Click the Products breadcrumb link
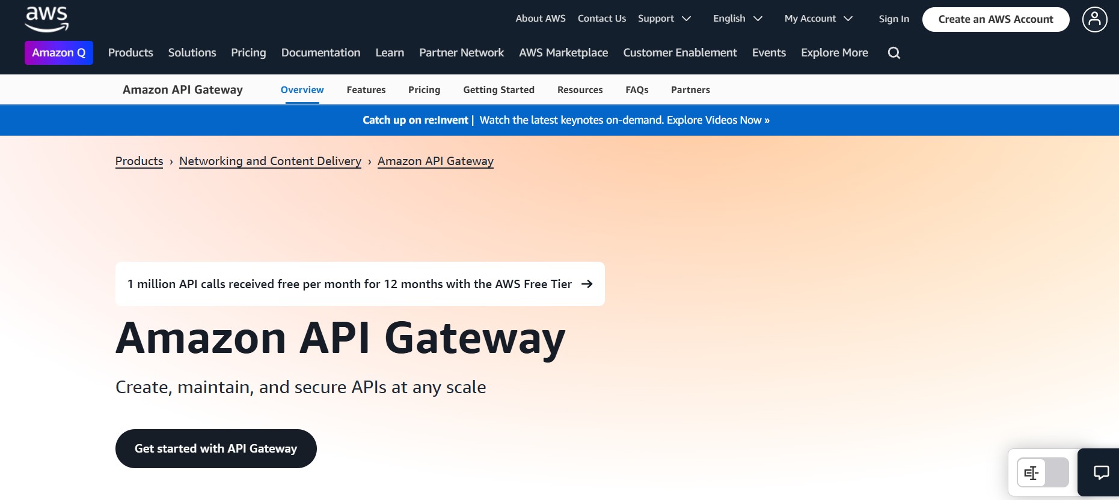The image size is (1119, 500). click(139, 161)
